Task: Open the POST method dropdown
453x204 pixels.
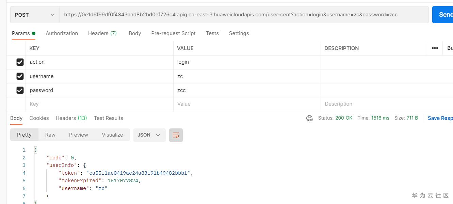Action: click(x=35, y=15)
